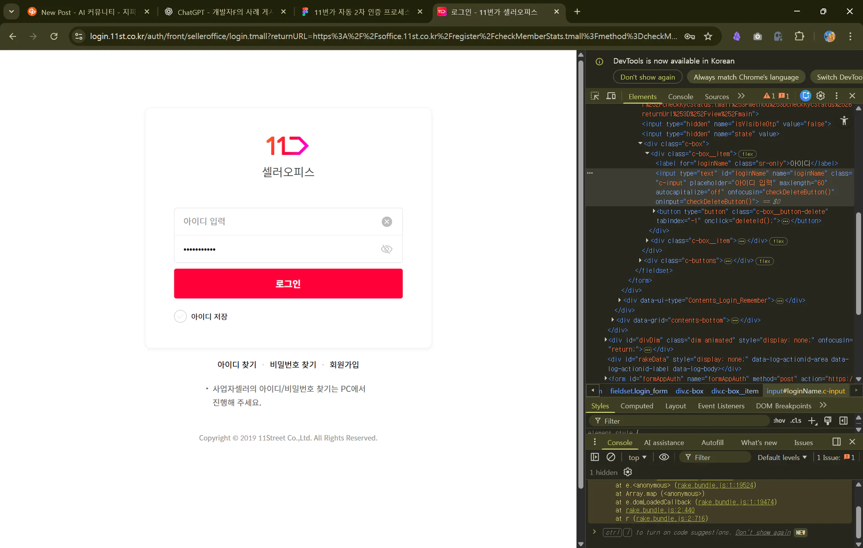Open the top execution context dropdown

[636, 457]
